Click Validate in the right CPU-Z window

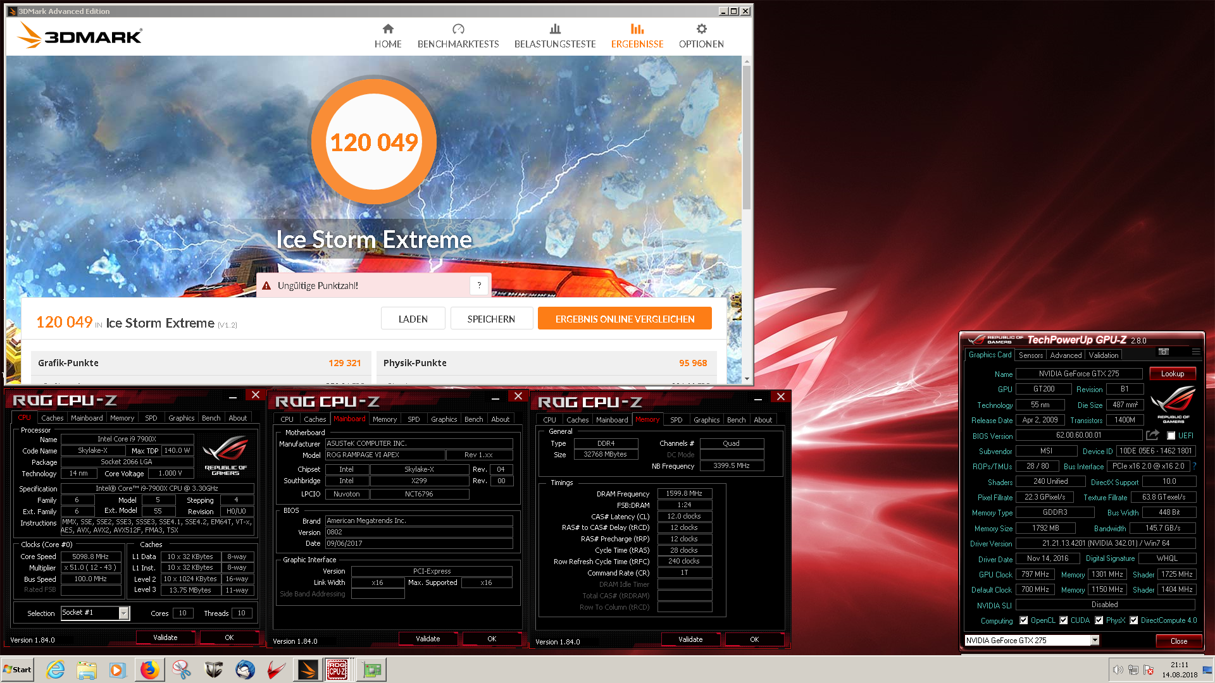[690, 639]
